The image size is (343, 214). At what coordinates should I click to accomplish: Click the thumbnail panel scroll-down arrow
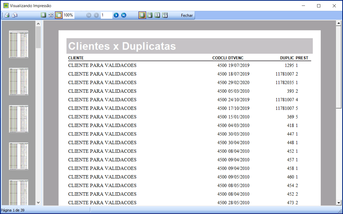click(38, 202)
